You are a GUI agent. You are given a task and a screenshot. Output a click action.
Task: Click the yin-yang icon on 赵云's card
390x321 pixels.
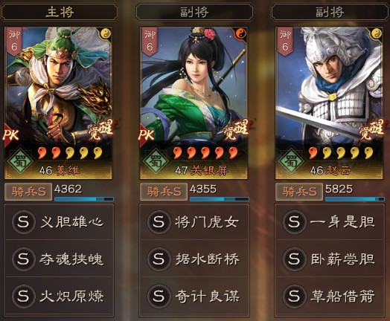(x=377, y=33)
